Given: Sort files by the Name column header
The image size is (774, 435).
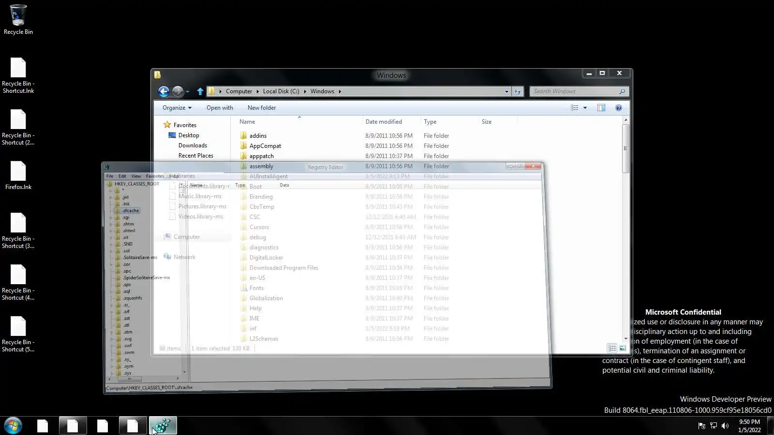Looking at the screenshot, I should coord(247,122).
